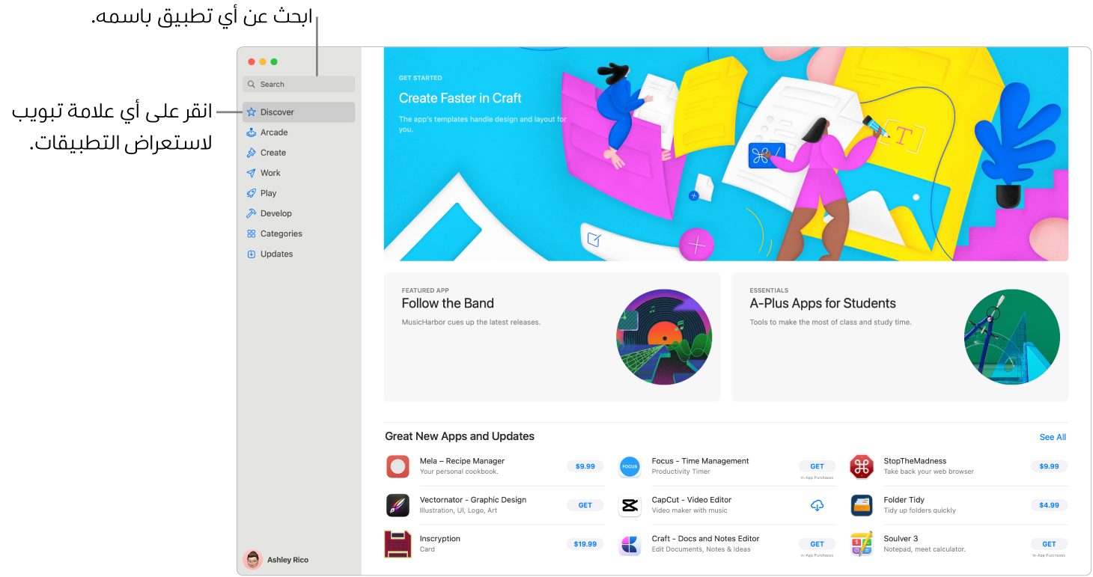Open the Inscryption app icon
Image resolution: width=1093 pixels, height=577 pixels.
[x=398, y=544]
